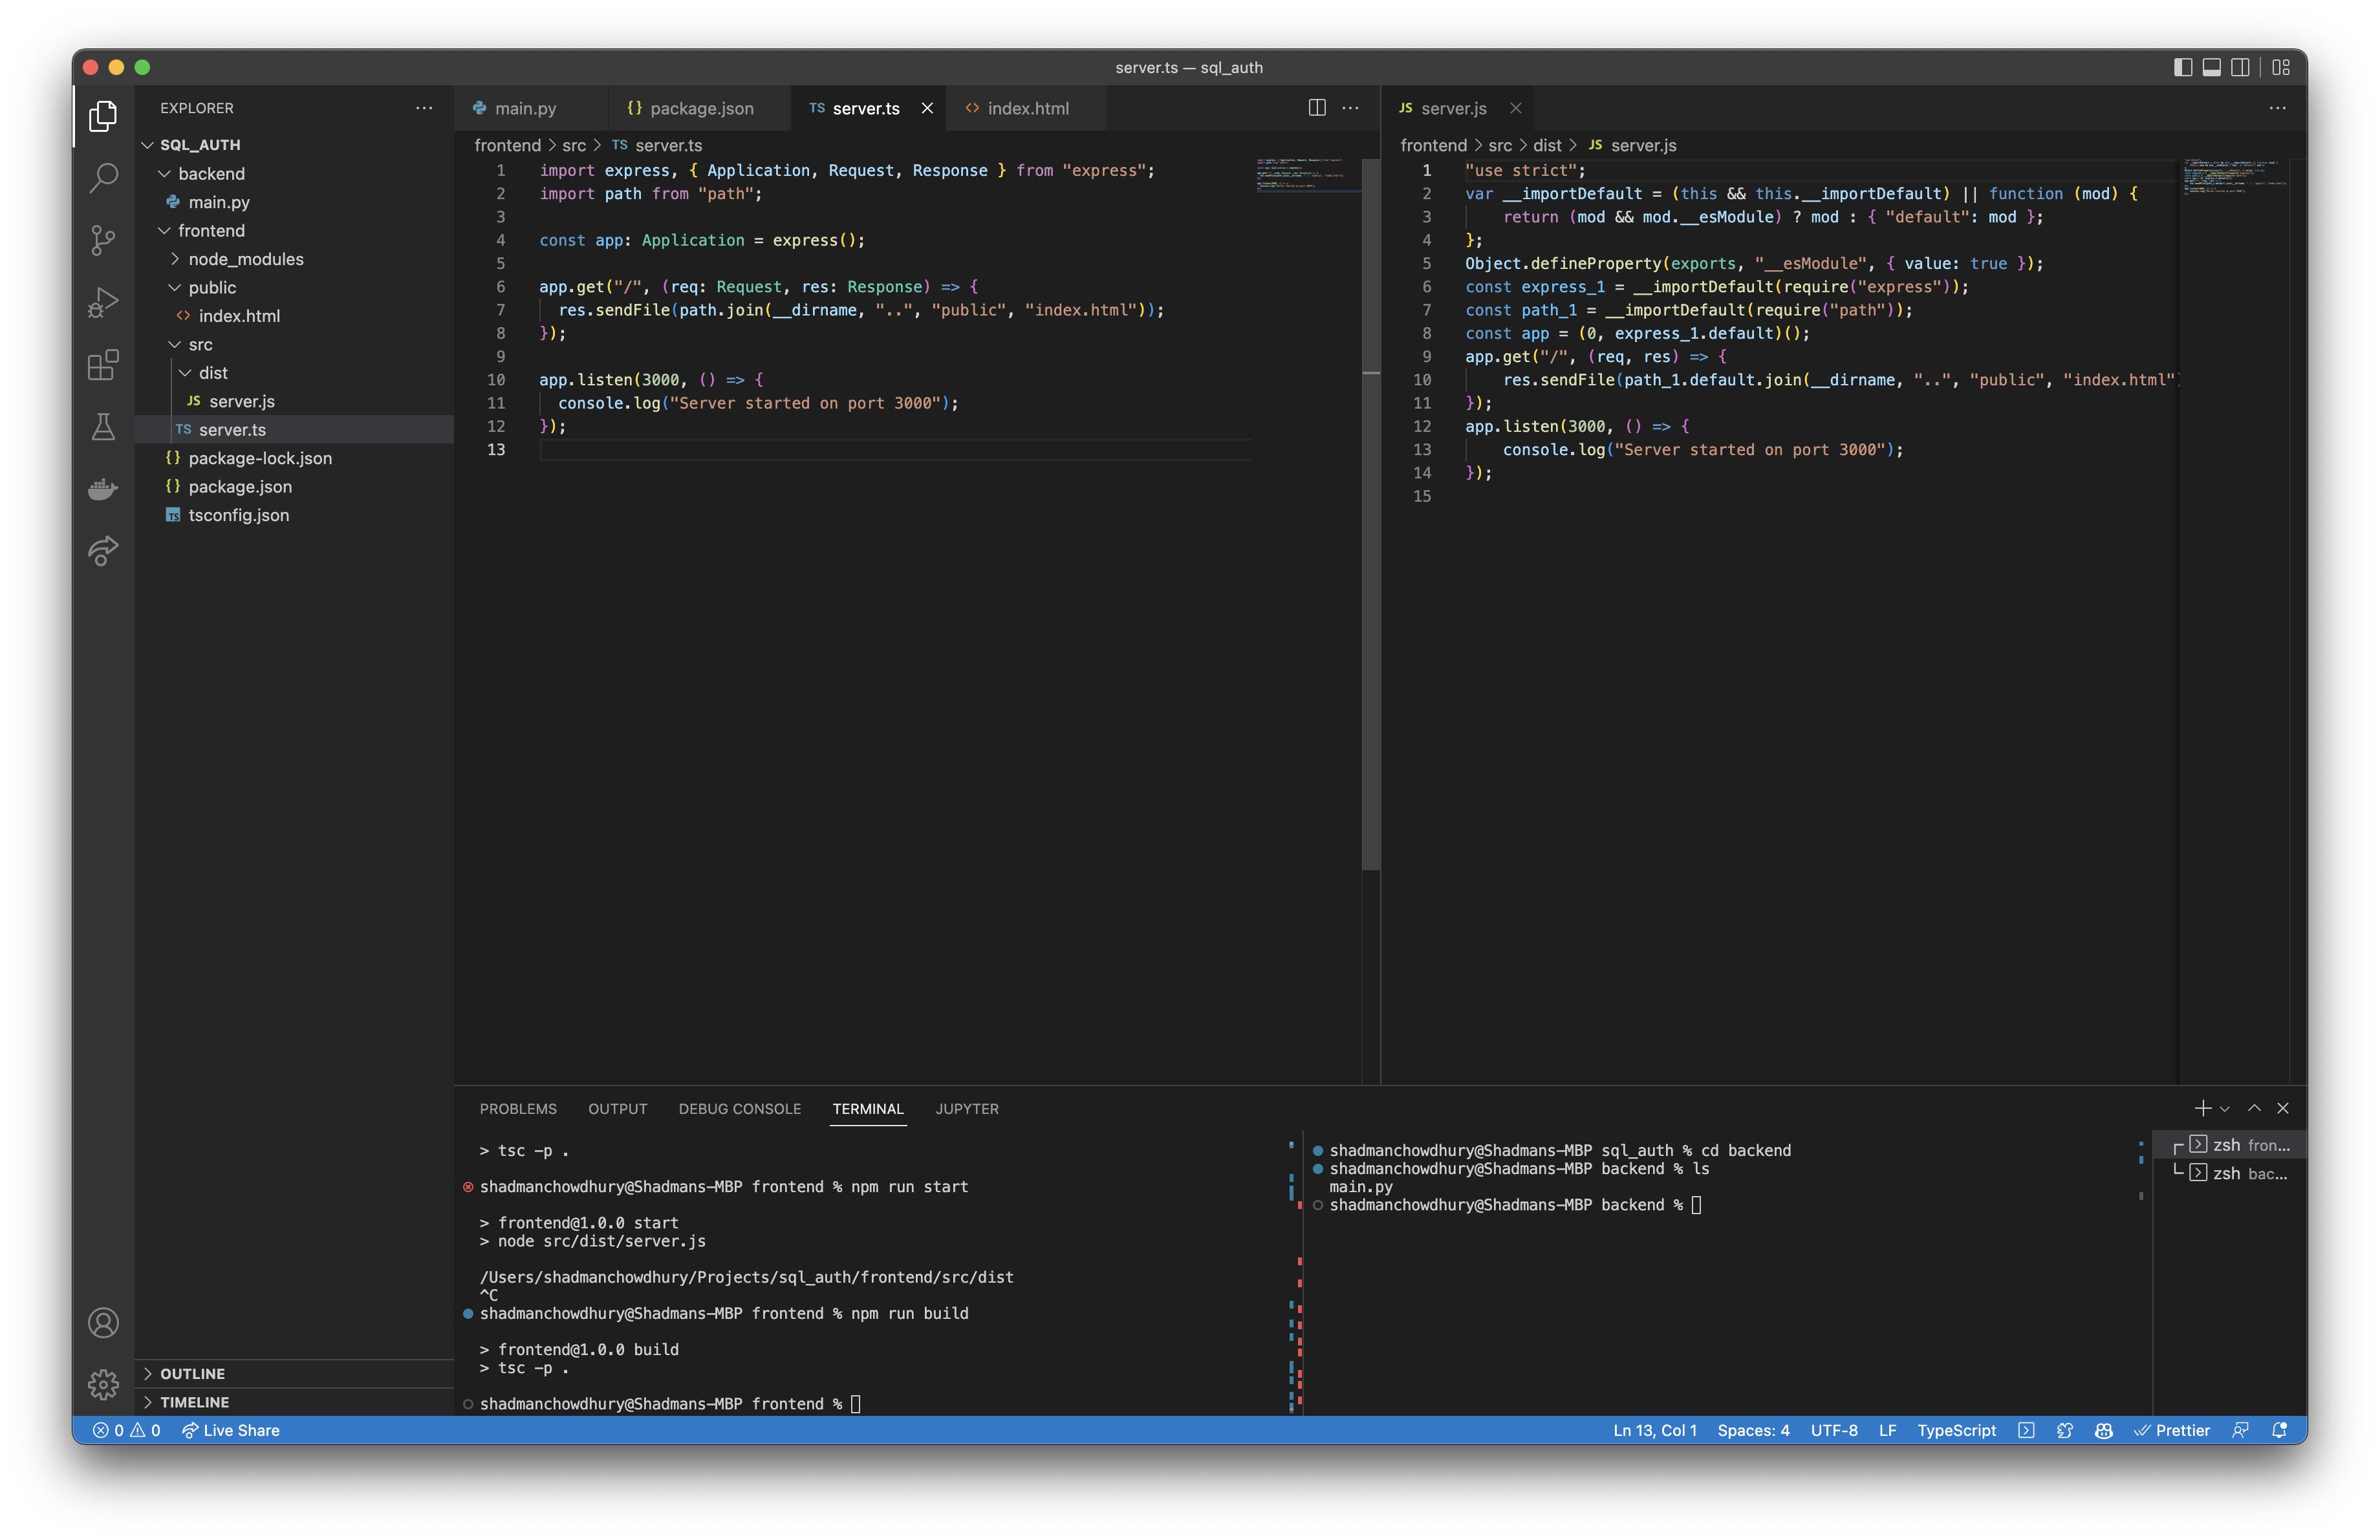Image resolution: width=2380 pixels, height=1540 pixels.
Task: Split the left editor with split icon
Action: coord(1317,108)
